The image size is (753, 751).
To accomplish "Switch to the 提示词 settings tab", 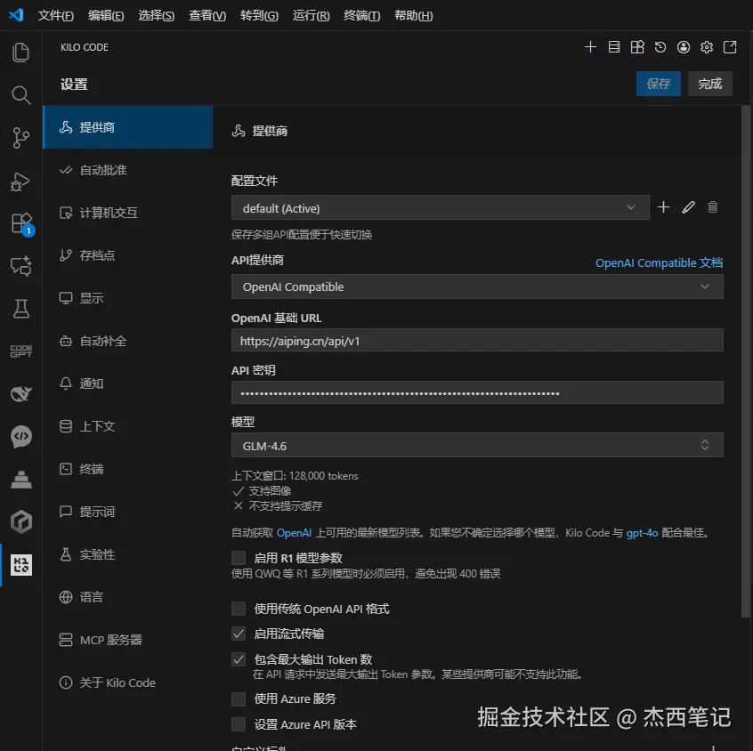I will (128, 512).
